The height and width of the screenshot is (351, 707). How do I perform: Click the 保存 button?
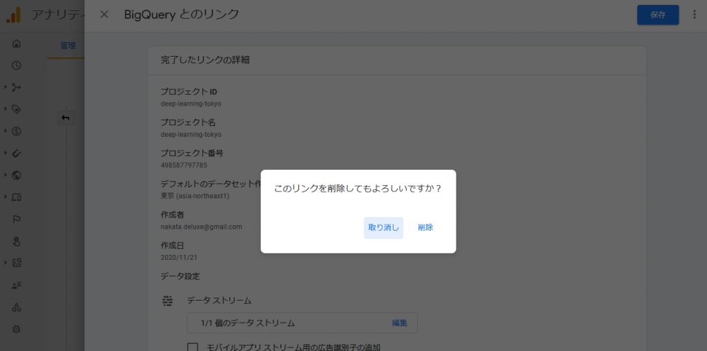[658, 15]
